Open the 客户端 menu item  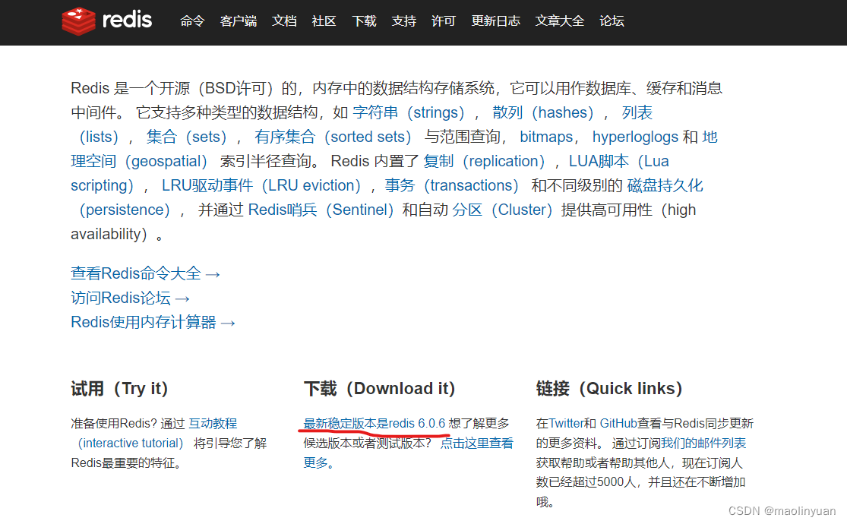[239, 21]
